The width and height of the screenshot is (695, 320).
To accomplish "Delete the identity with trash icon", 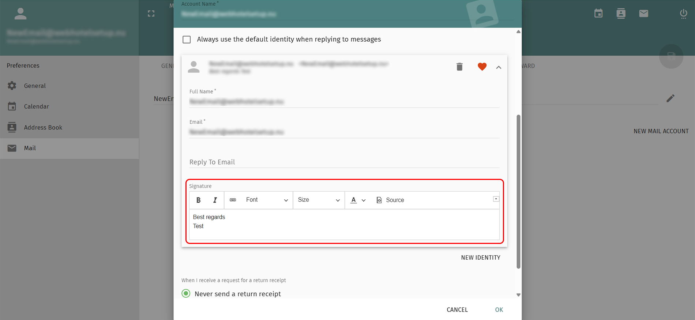I will (459, 67).
